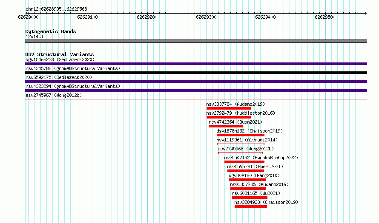Screen dimensions: 379x223
Task: Open variant dgv30e180 (Pang2010) label
Action: point(254,175)
